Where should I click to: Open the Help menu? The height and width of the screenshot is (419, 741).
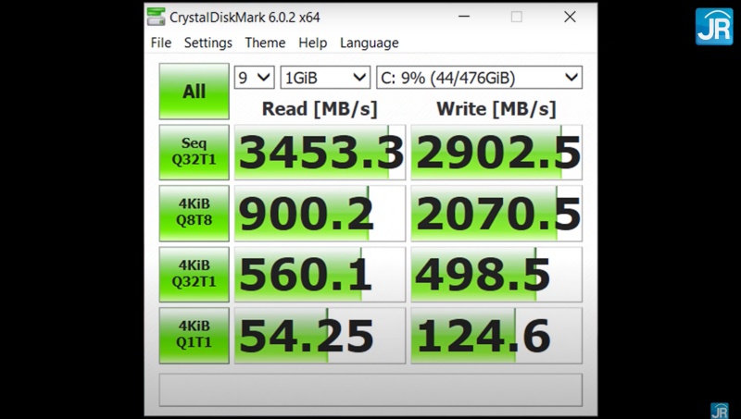(x=312, y=43)
